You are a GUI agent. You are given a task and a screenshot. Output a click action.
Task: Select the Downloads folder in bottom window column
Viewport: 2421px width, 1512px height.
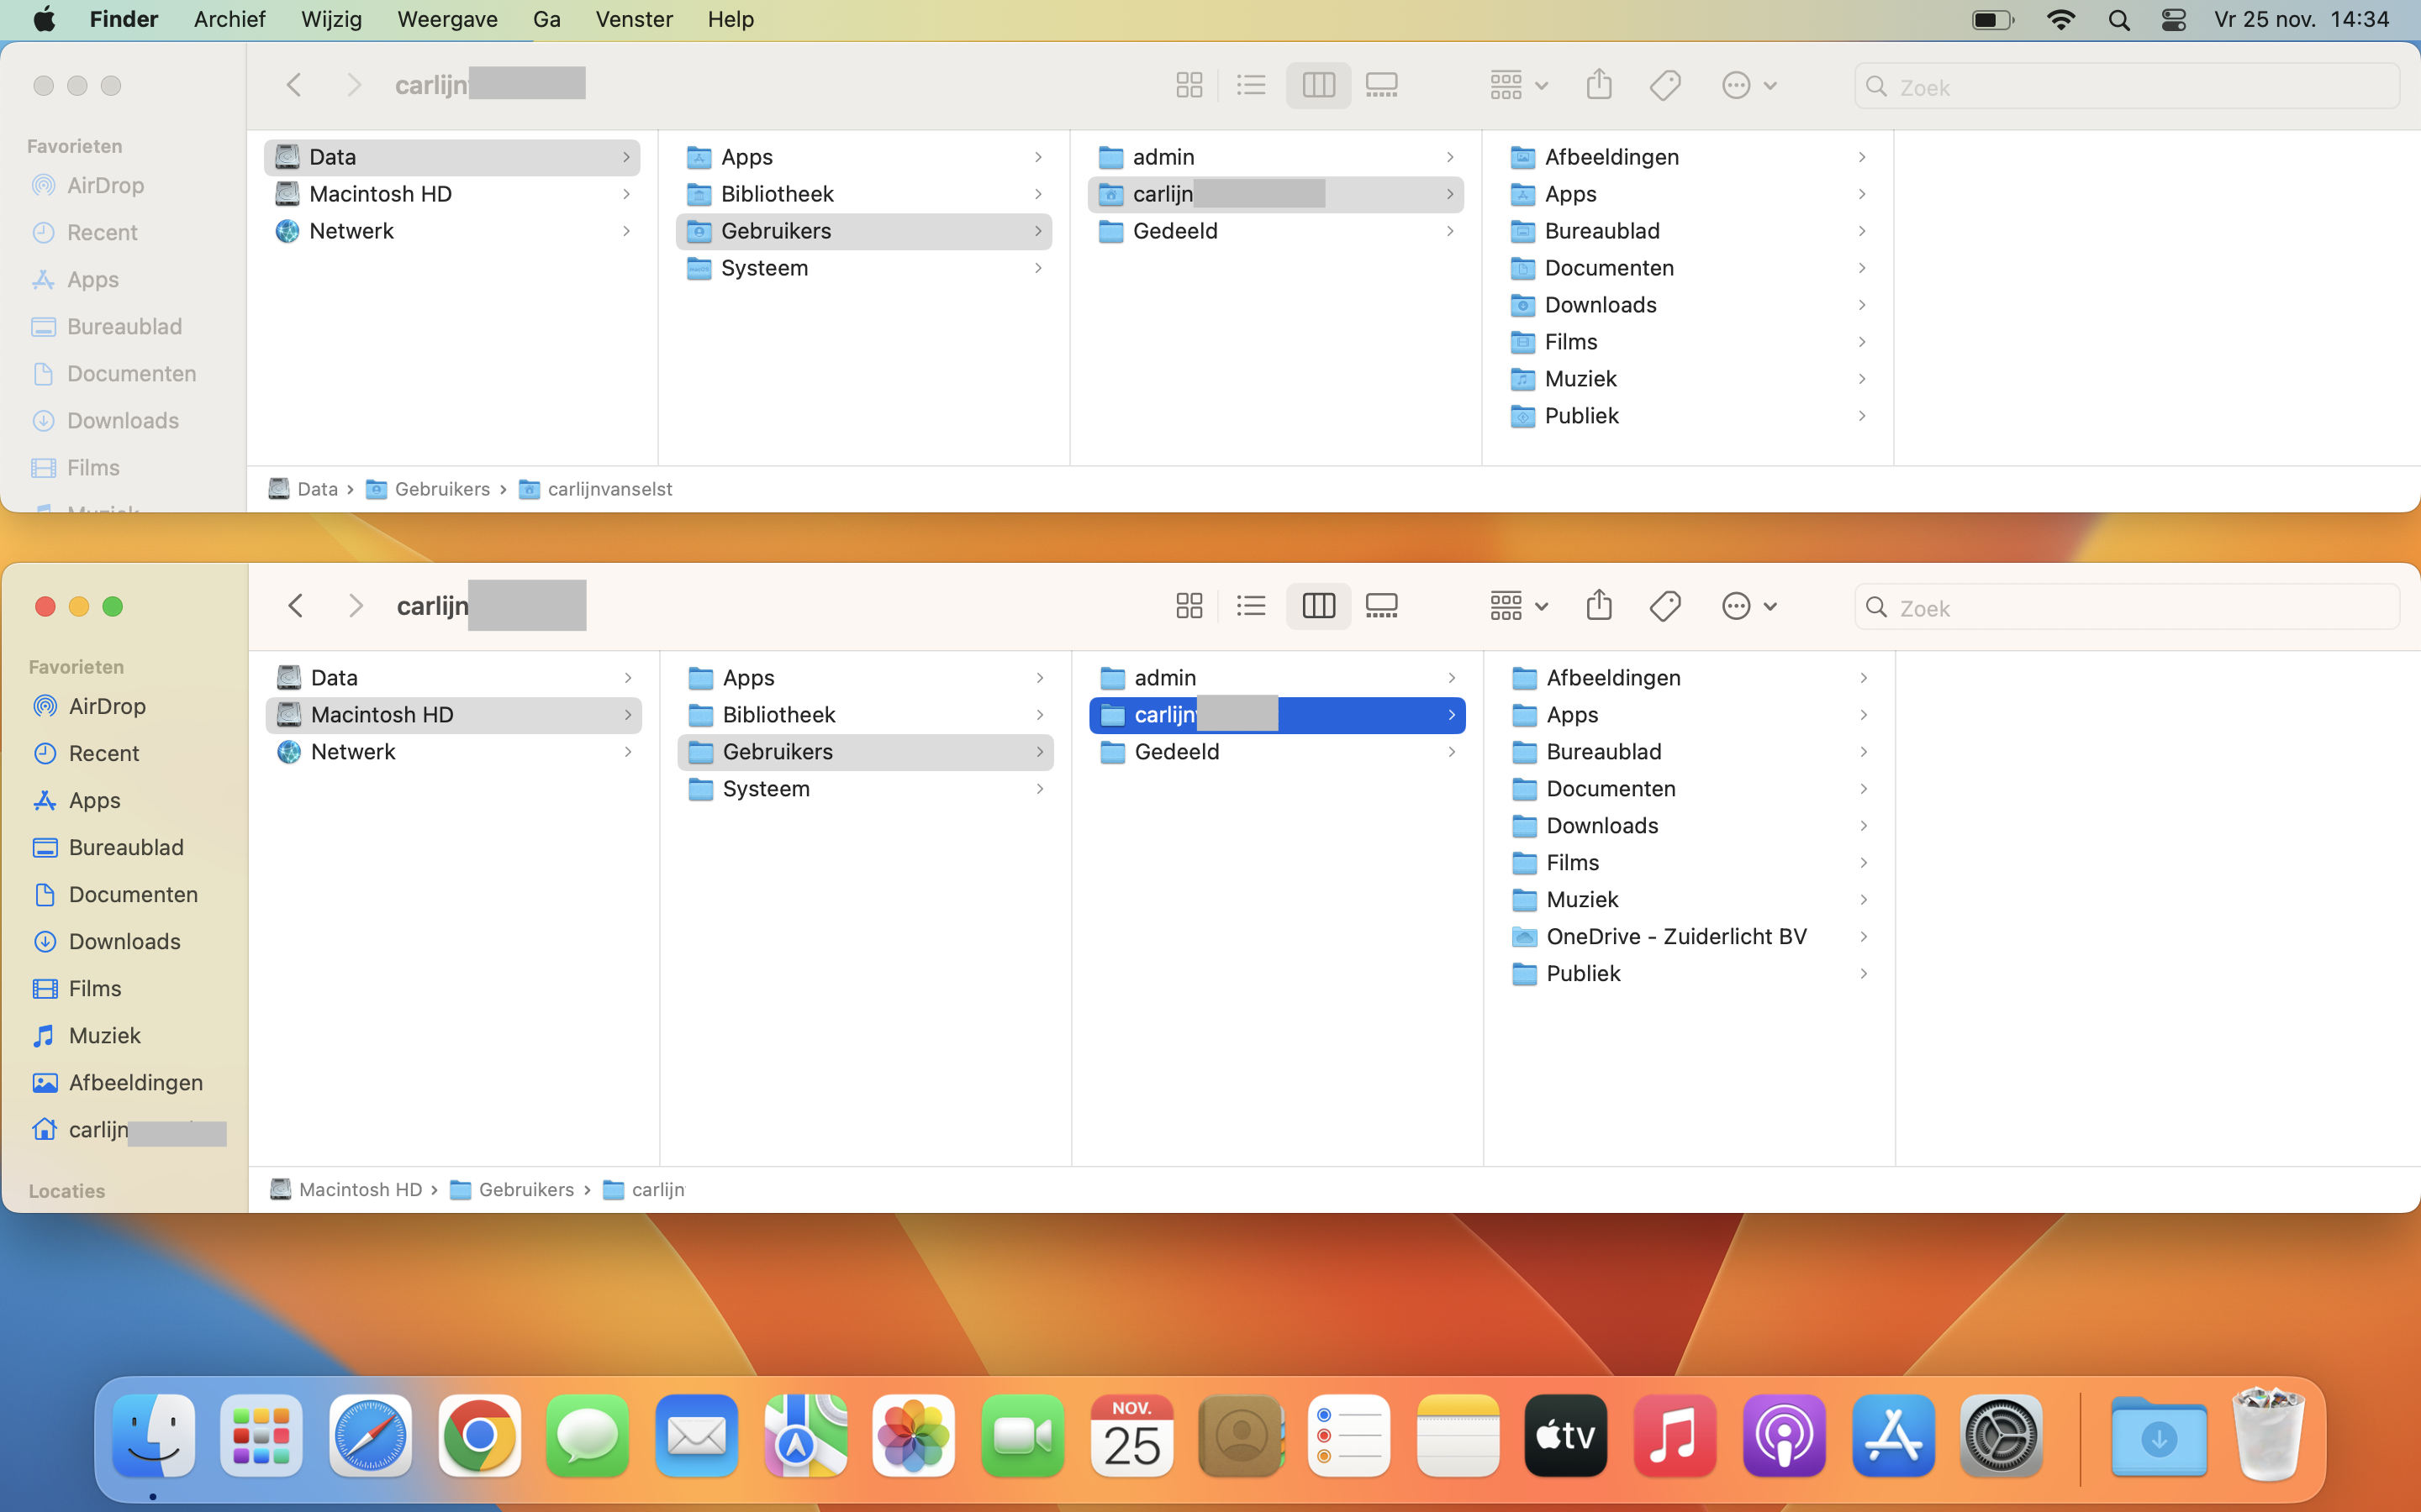[x=1601, y=826]
